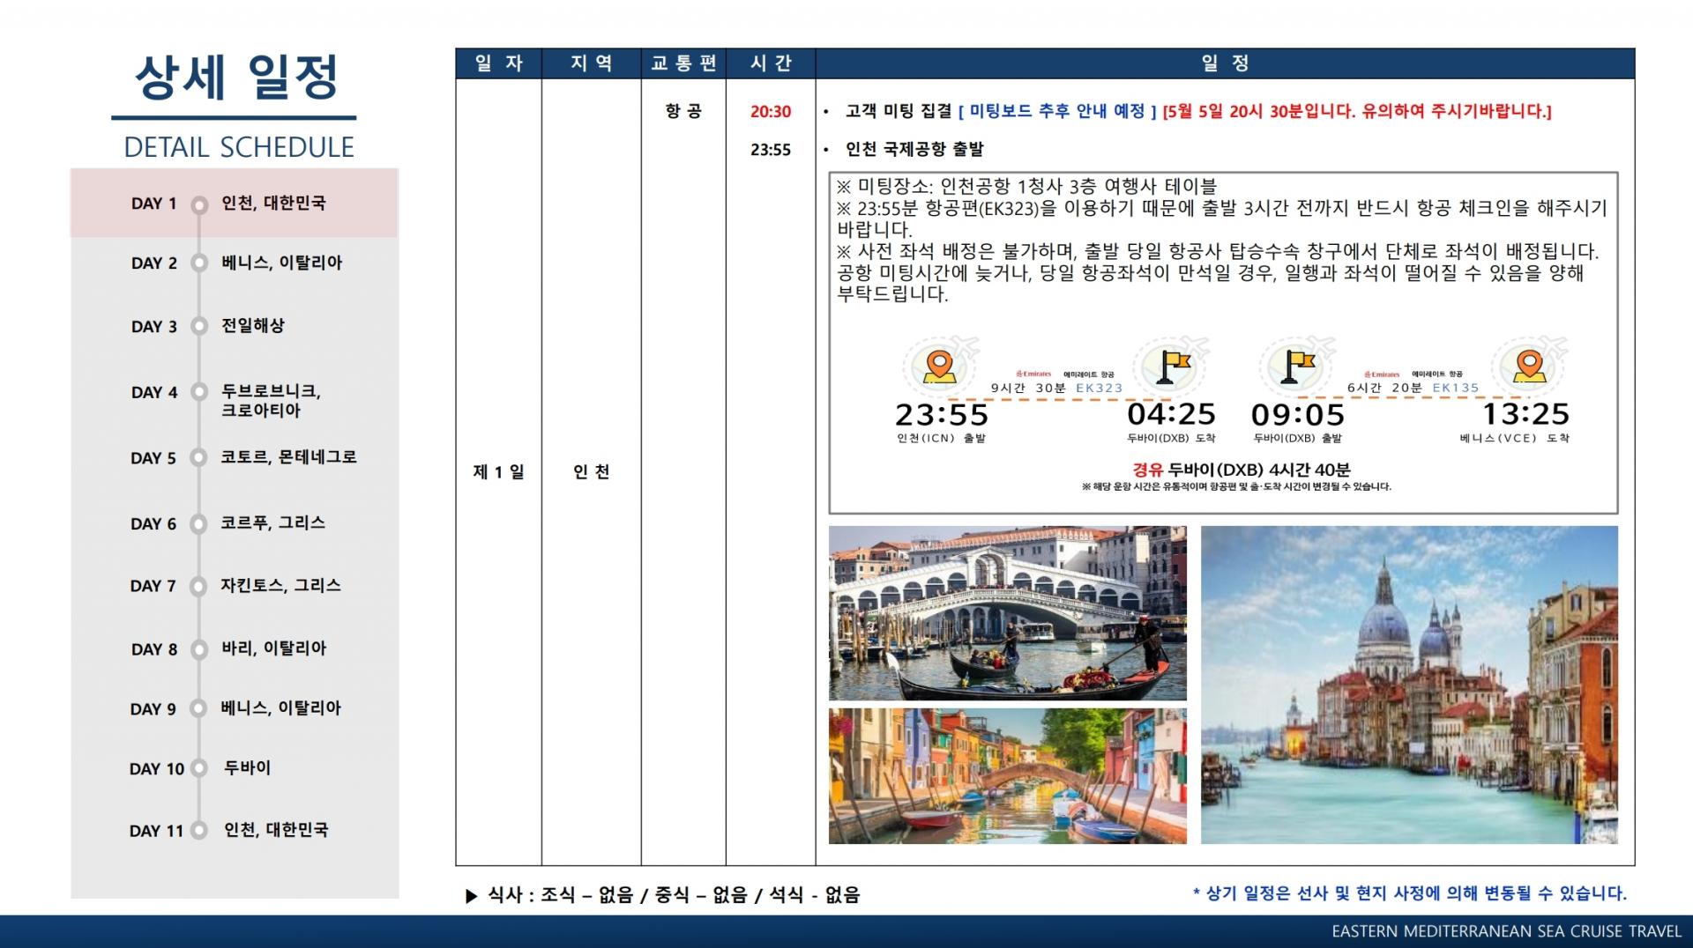The image size is (1693, 948).
Task: Click the 23:55 time in the time column
Action: [x=771, y=150]
